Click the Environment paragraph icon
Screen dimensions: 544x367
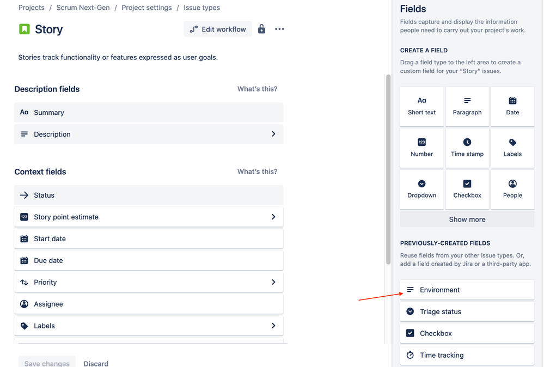[410, 289]
